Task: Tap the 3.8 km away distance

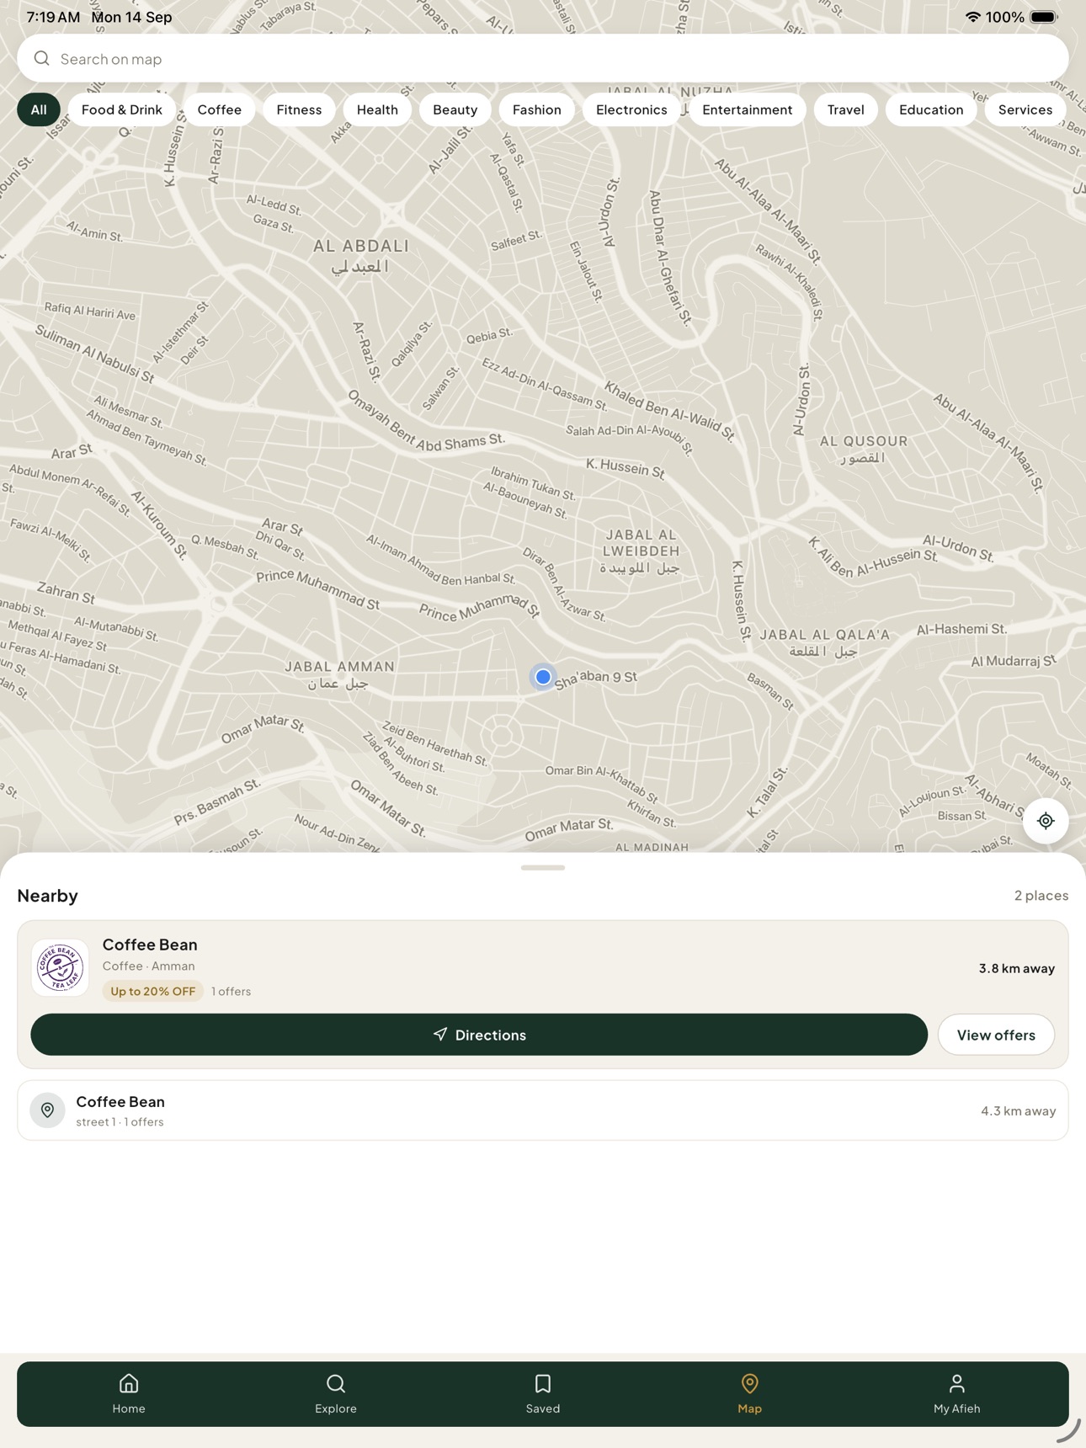Action: (1016, 968)
